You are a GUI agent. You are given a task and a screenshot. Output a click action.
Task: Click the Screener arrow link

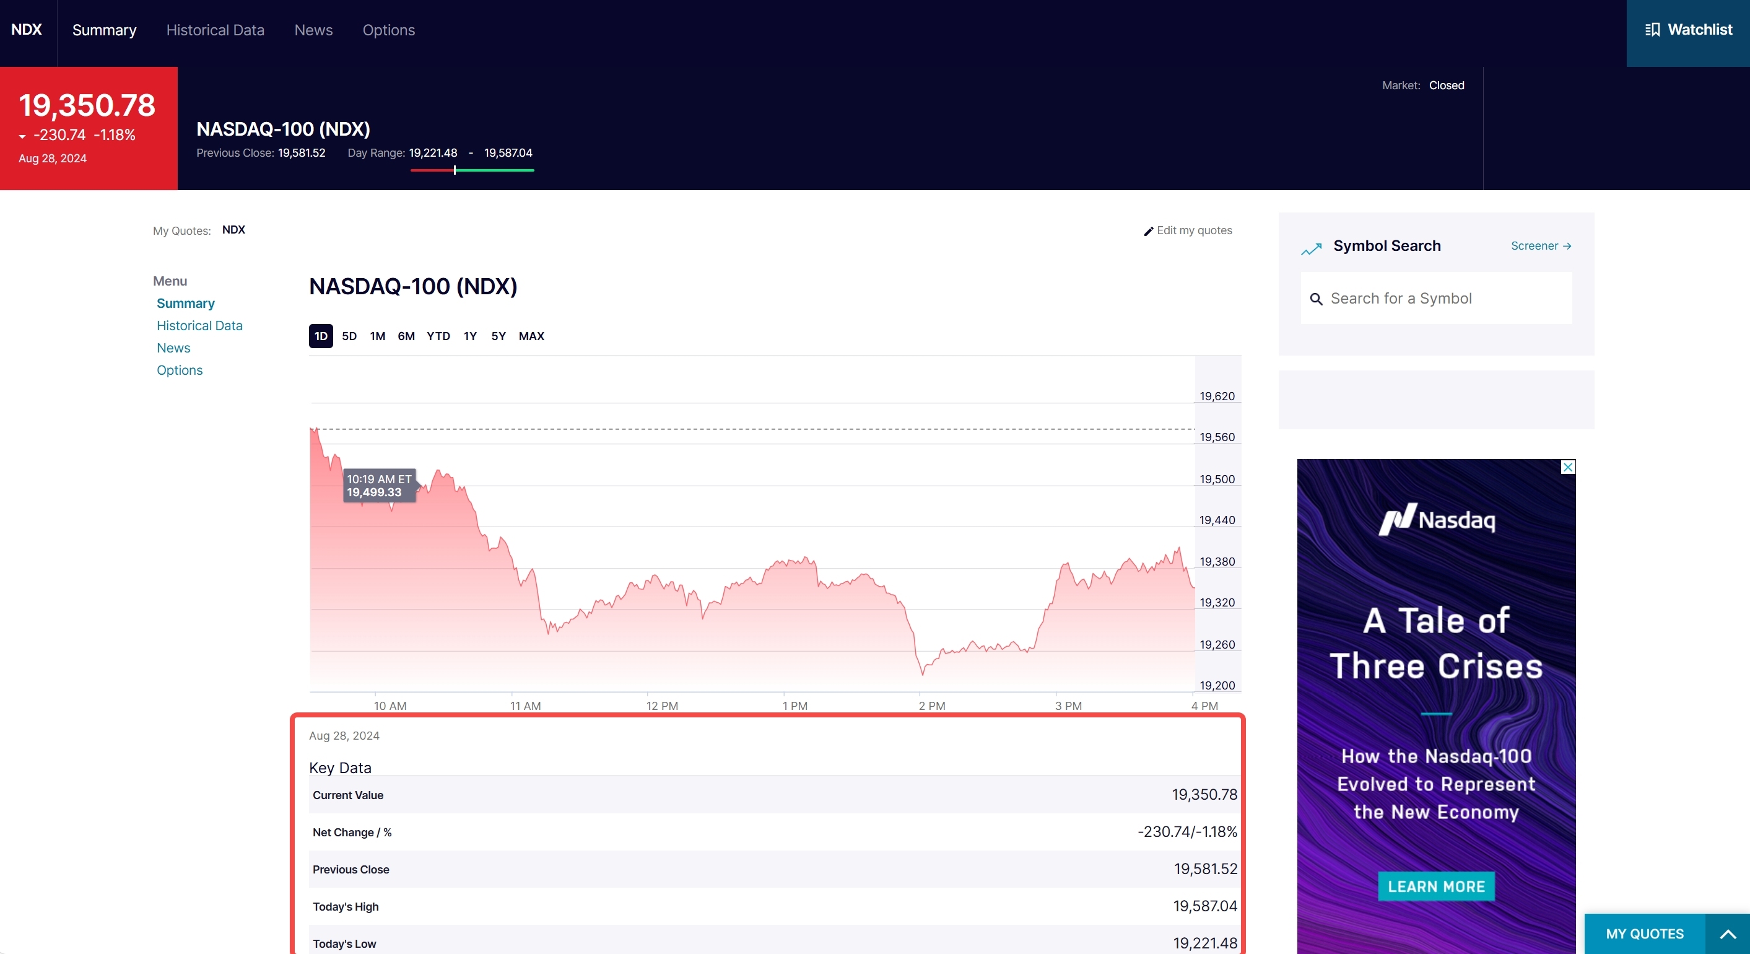pyautogui.click(x=1541, y=246)
